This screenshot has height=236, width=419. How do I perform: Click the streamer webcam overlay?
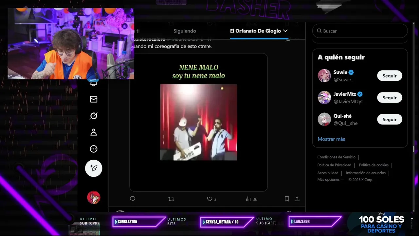[x=71, y=44]
